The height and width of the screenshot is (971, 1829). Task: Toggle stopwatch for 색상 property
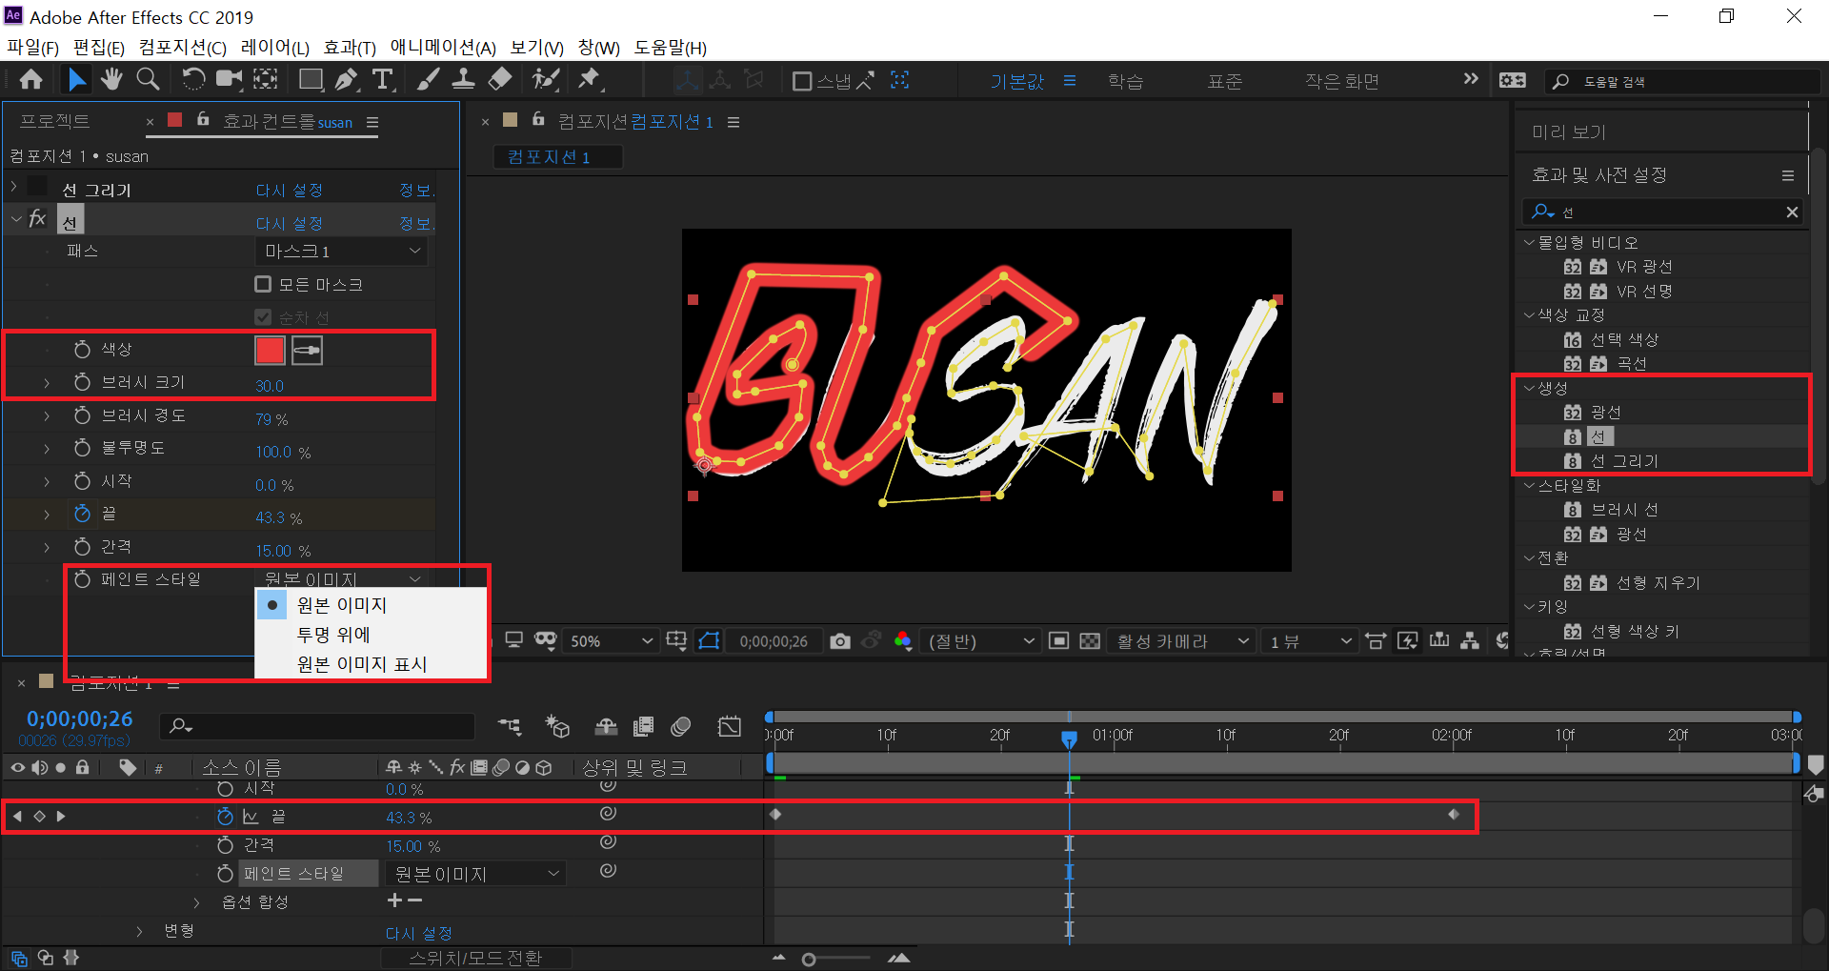pos(82,350)
